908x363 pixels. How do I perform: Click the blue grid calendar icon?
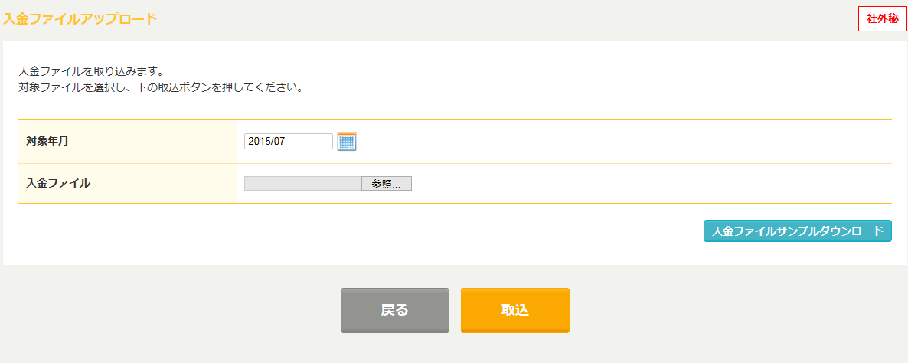pyautogui.click(x=347, y=141)
